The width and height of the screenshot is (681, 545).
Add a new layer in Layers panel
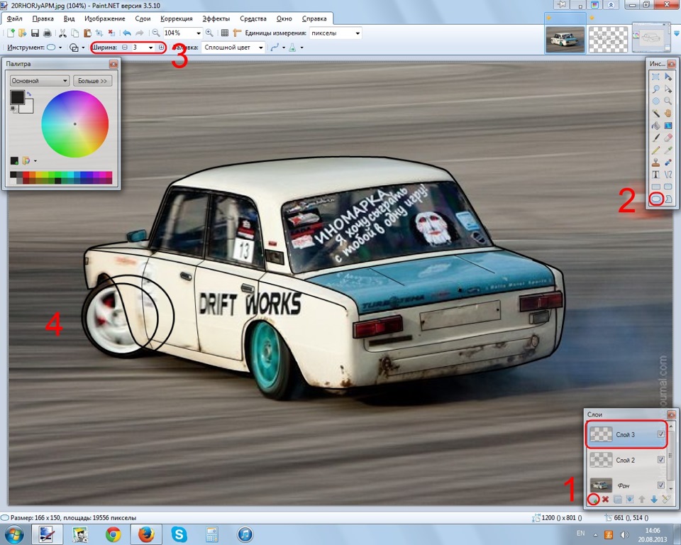[x=593, y=500]
